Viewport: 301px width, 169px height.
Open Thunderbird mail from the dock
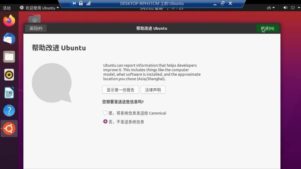(x=9, y=39)
